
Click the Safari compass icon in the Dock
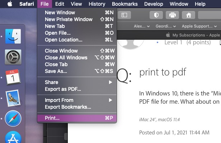coord(13,119)
